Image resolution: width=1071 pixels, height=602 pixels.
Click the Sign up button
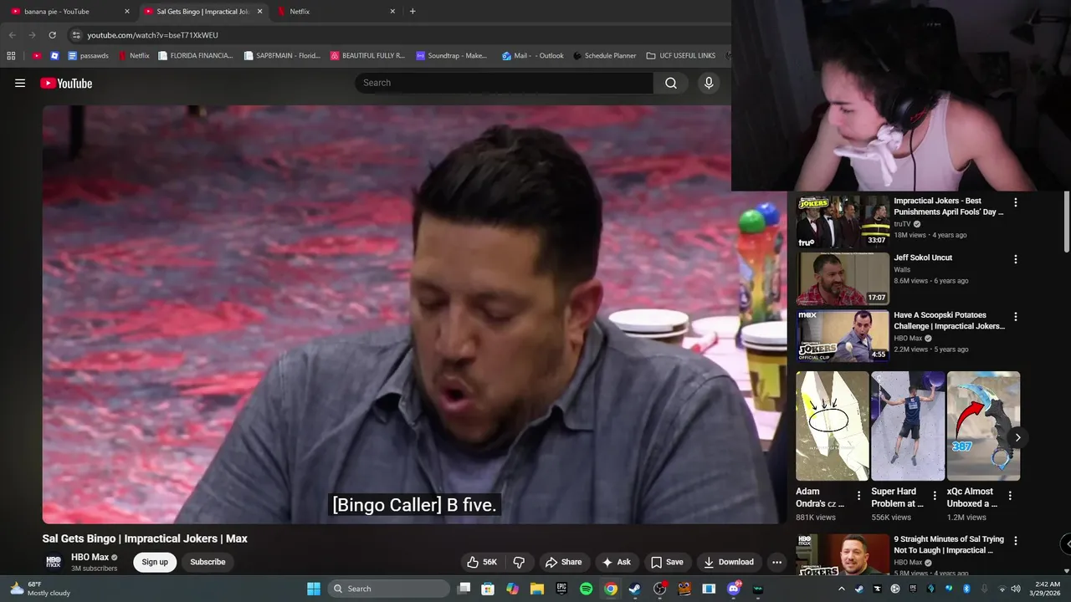tap(155, 562)
